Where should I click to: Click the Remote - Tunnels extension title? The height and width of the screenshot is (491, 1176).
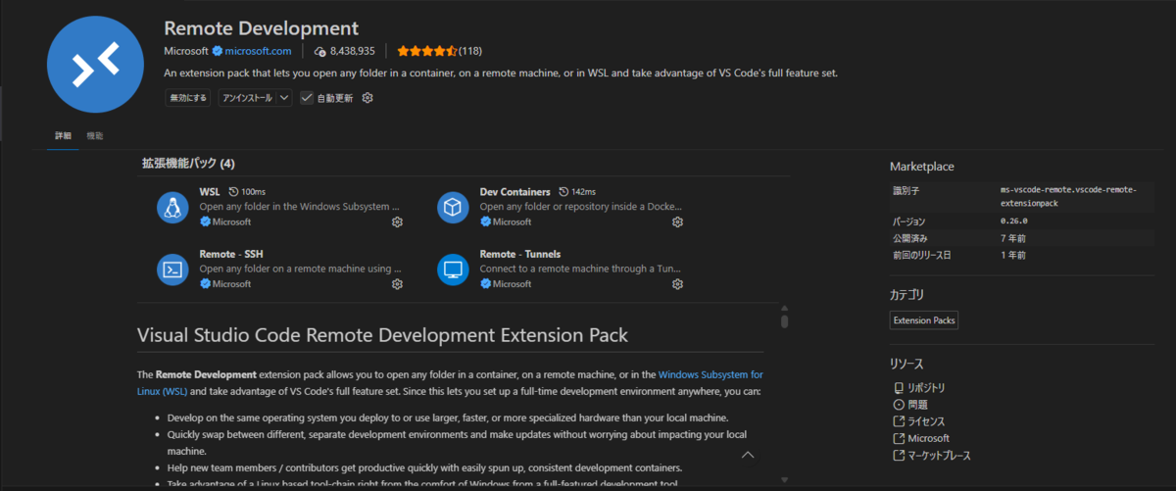pos(520,254)
